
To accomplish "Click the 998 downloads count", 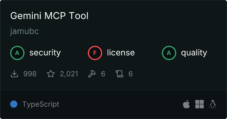I will (30, 74).
